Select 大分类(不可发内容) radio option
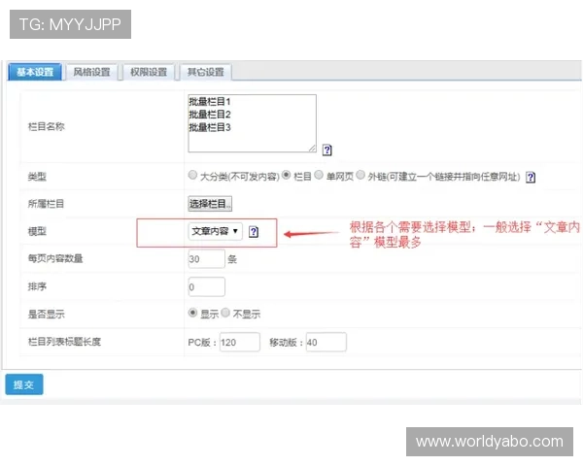Viewport: 583px width, 466px height. click(x=192, y=175)
